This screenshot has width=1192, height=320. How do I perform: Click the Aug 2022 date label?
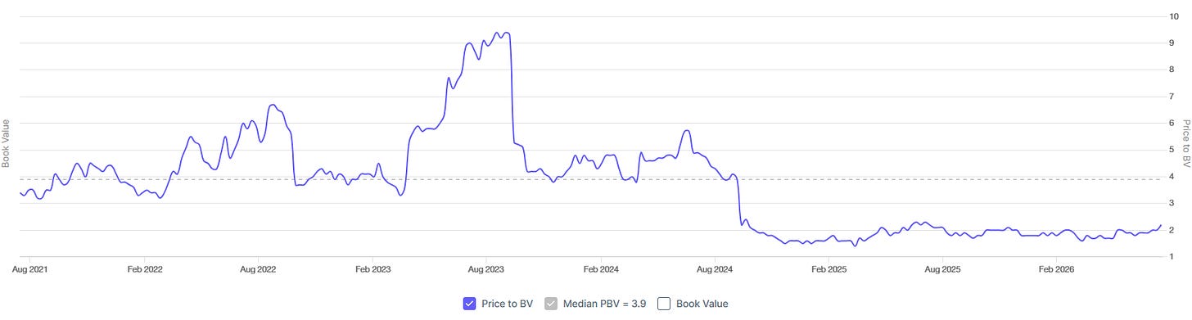[x=258, y=268]
